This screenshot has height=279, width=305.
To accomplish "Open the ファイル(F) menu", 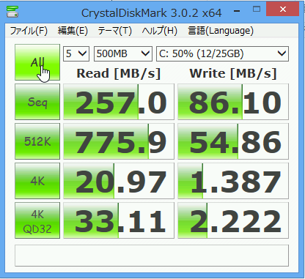I will click(29, 31).
